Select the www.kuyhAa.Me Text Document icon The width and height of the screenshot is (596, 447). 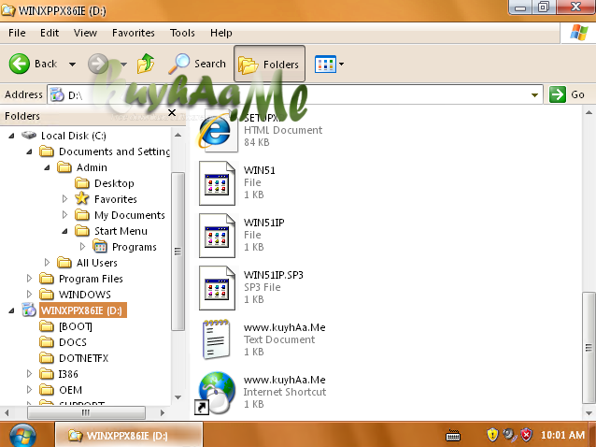[x=217, y=339]
